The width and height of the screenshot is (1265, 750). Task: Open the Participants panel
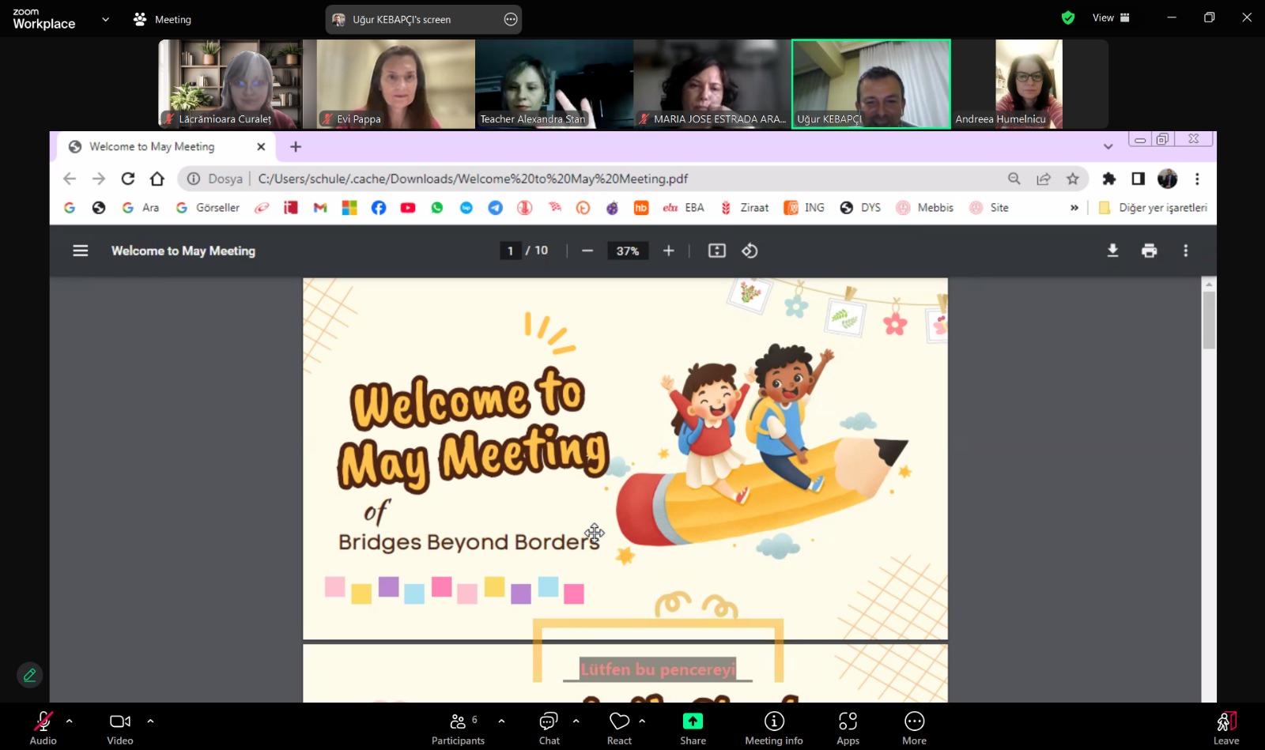458,728
